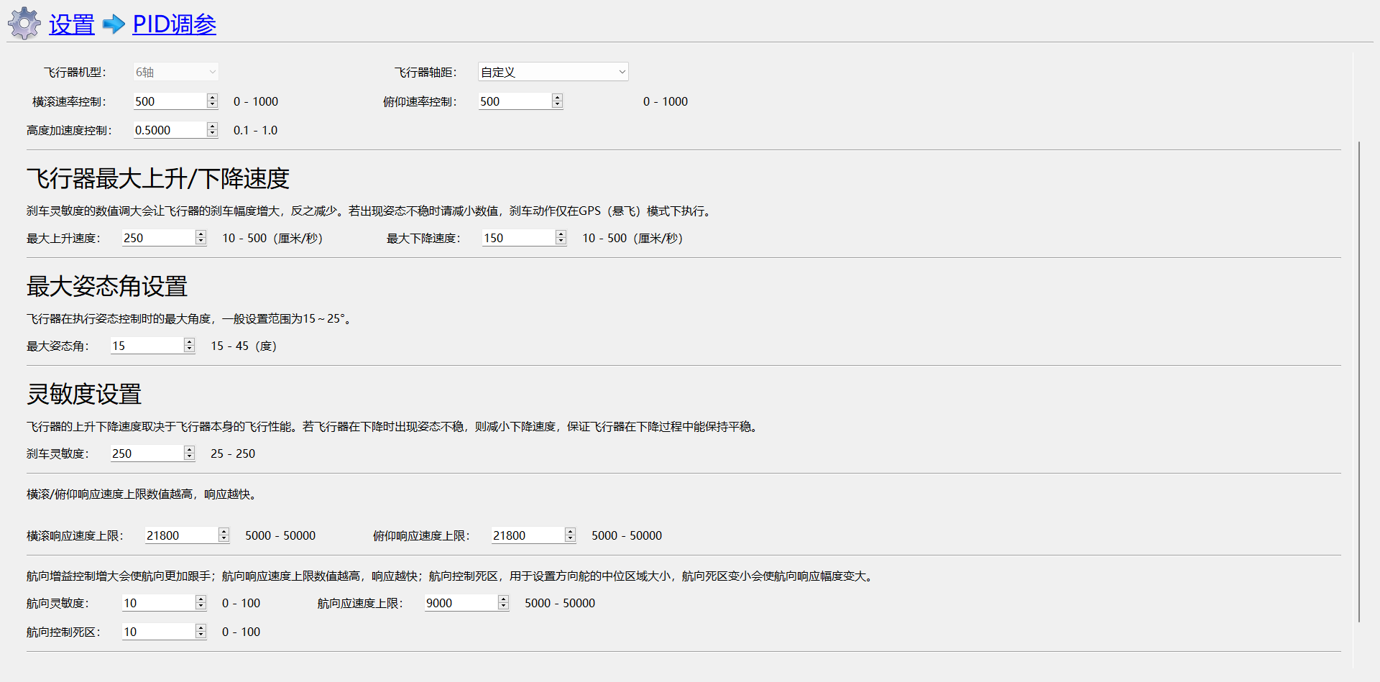This screenshot has width=1380, height=682.
Task: Click the 刹车灵敏度 field showing 250
Action: coord(147,453)
